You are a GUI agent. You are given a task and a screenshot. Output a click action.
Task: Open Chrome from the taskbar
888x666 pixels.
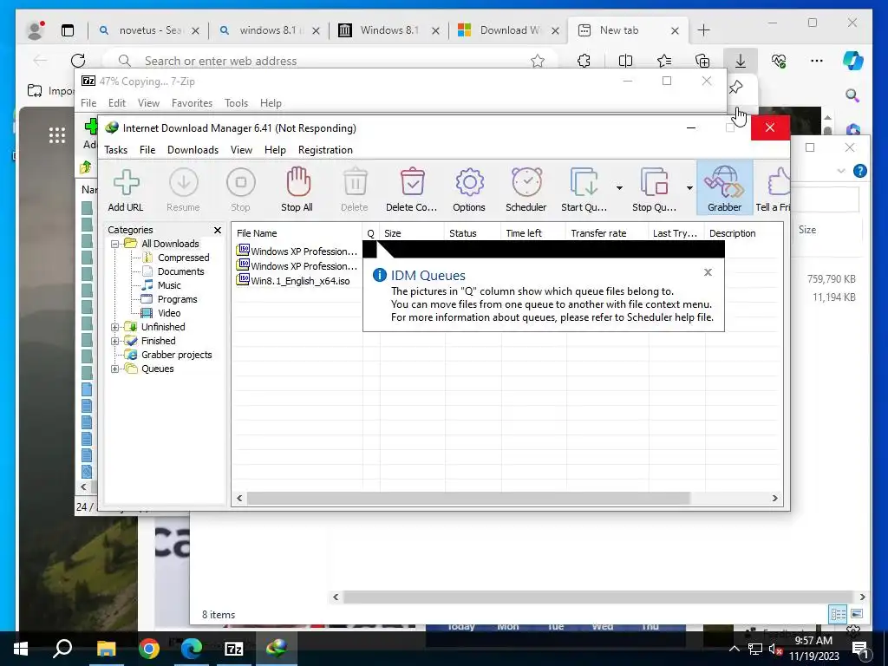pos(149,649)
